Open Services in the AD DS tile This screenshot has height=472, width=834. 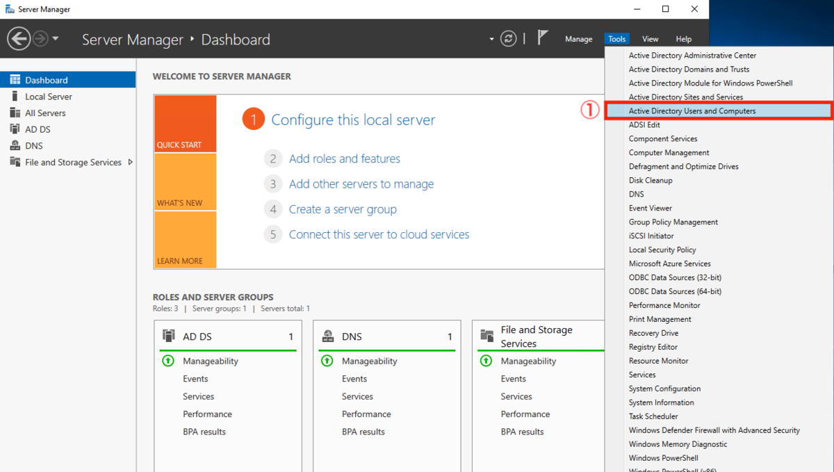198,396
